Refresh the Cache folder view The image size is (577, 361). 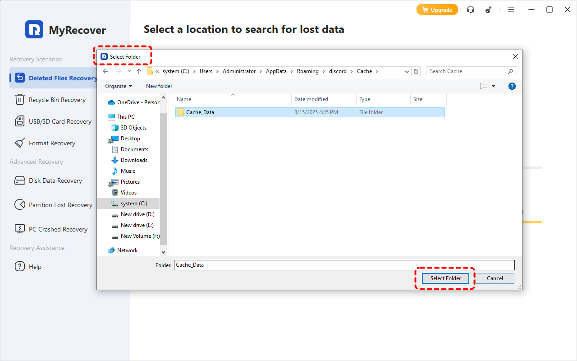pos(417,71)
